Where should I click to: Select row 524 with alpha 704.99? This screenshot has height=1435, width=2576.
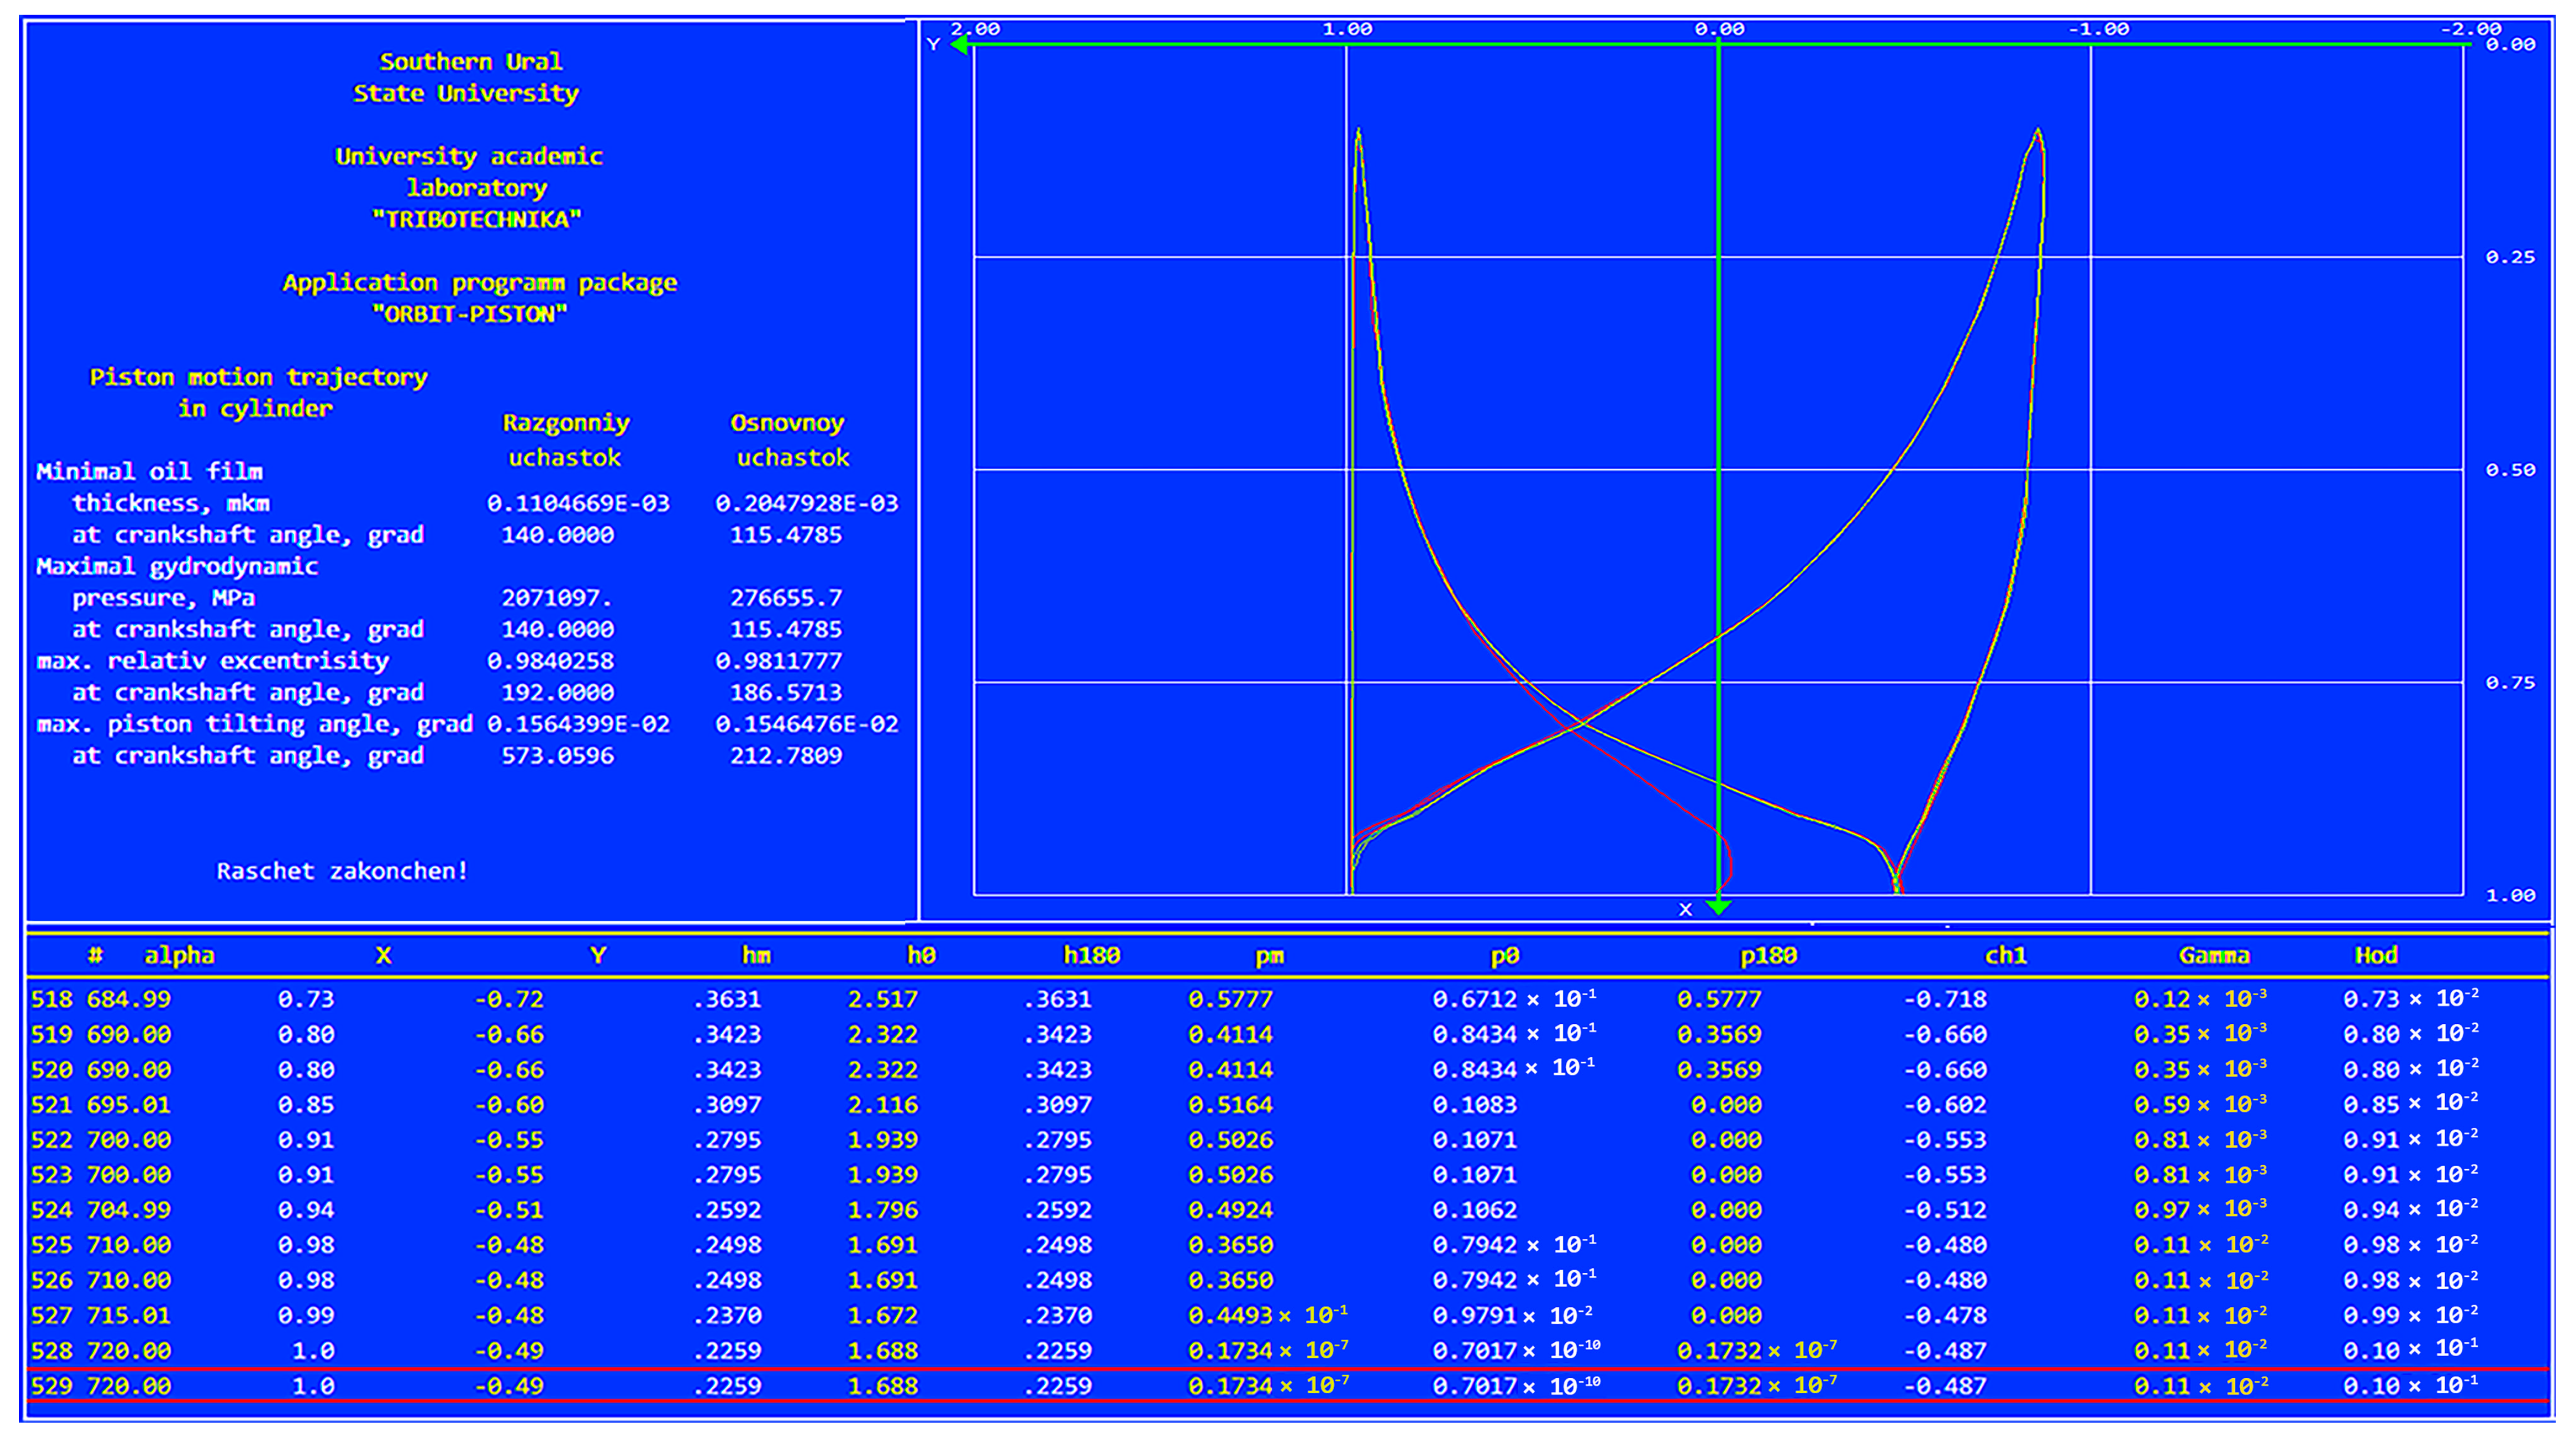(1288, 1209)
